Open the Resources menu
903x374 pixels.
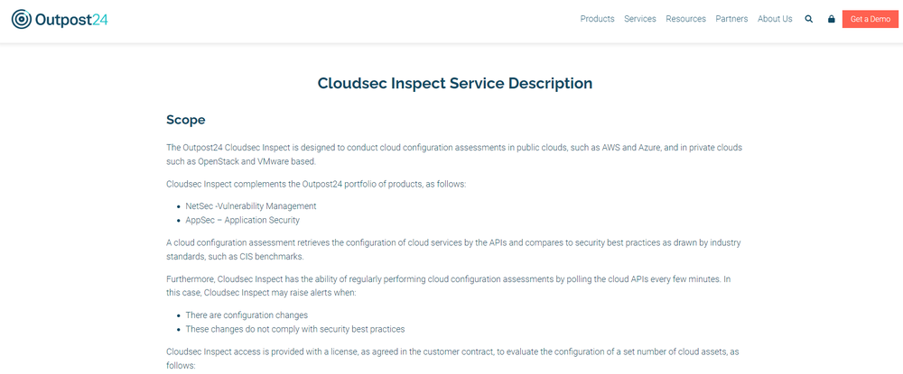686,19
